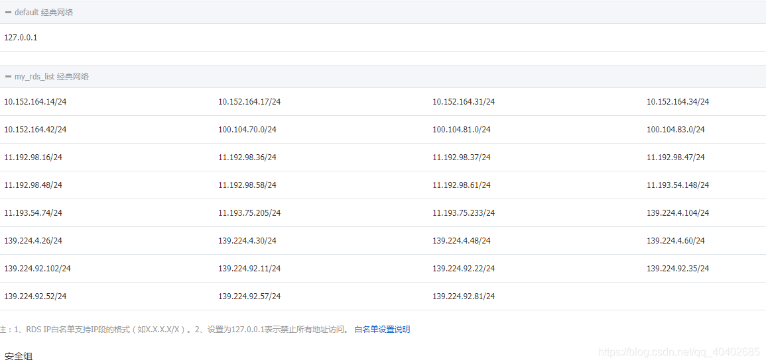Select IP 100.104.70.0/24
The width and height of the screenshot is (766, 364).
[247, 130]
